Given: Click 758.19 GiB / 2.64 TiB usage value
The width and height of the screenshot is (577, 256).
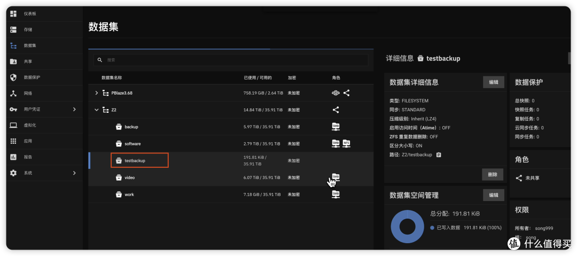Looking at the screenshot, I should 263,93.
